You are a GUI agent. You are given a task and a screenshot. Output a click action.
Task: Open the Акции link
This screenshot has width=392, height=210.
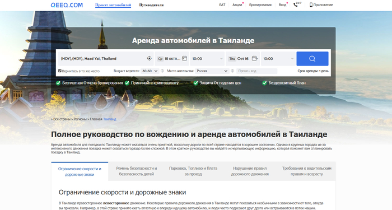(x=237, y=4)
